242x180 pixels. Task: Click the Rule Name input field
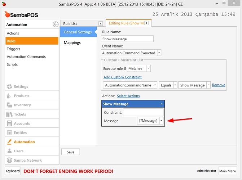(127, 39)
